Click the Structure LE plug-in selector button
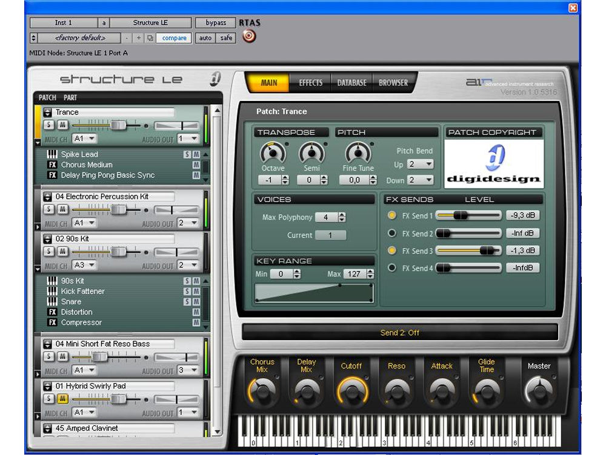The height and width of the screenshot is (455, 606). tap(150, 23)
